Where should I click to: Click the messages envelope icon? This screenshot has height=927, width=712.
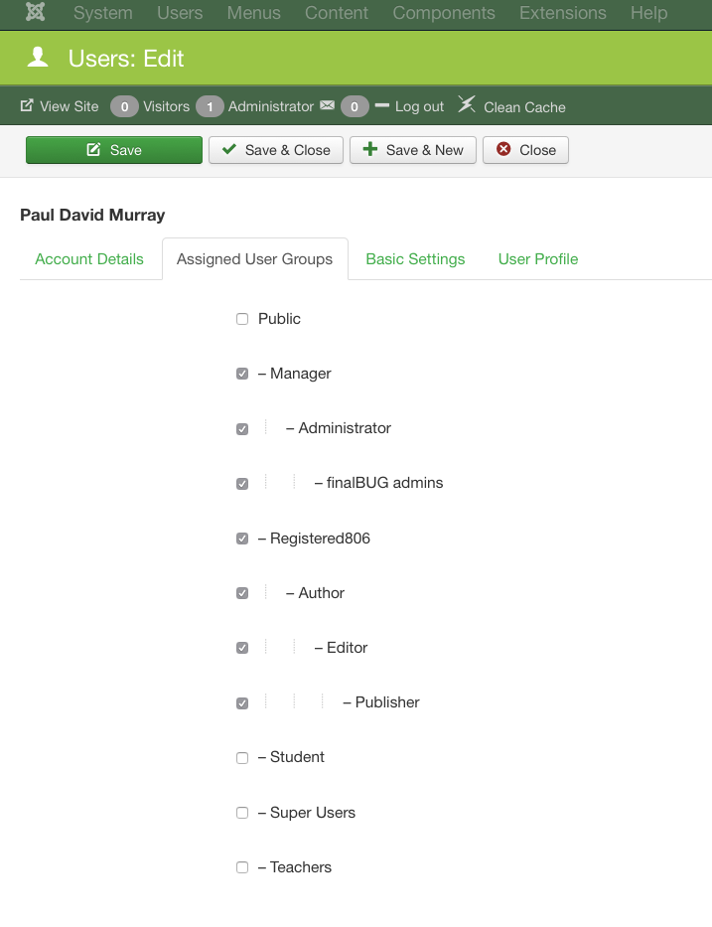point(327,105)
